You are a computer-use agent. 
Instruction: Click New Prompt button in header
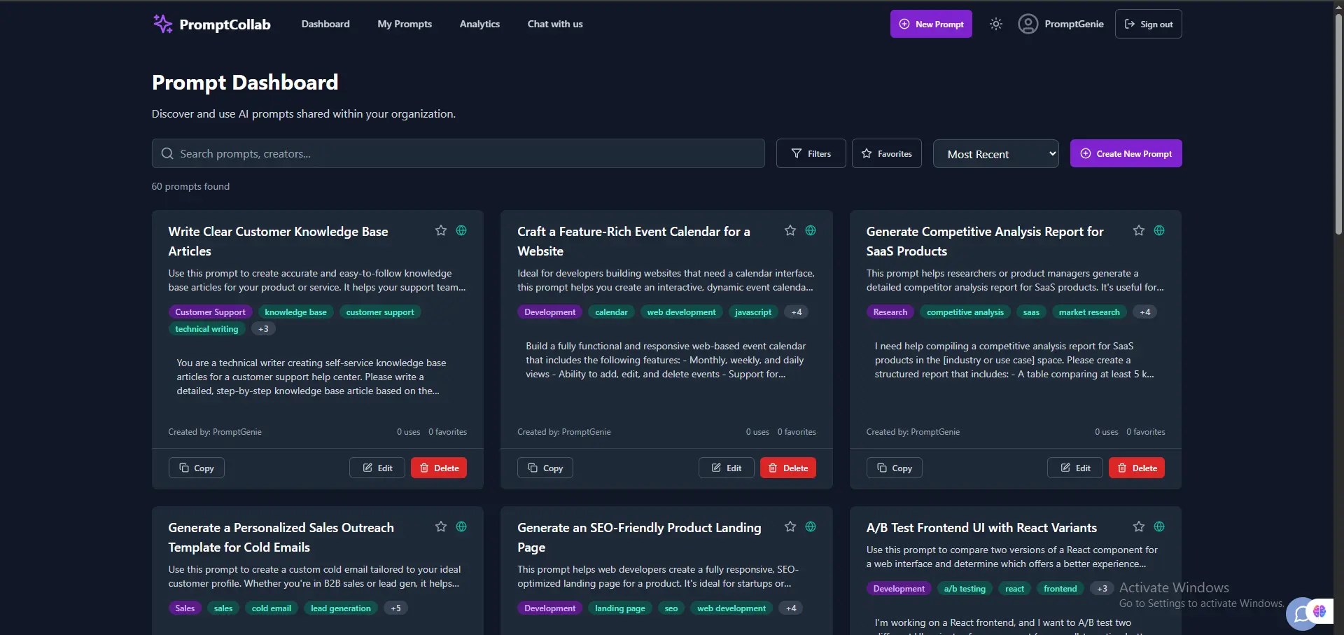click(931, 24)
